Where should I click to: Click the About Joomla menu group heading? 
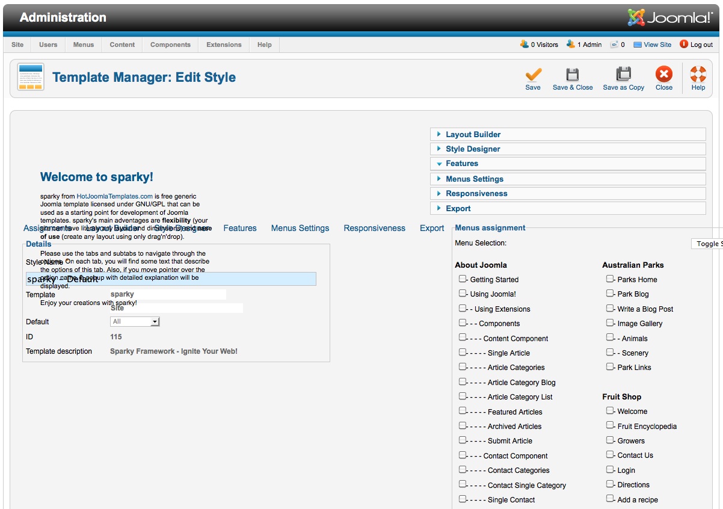click(x=481, y=265)
